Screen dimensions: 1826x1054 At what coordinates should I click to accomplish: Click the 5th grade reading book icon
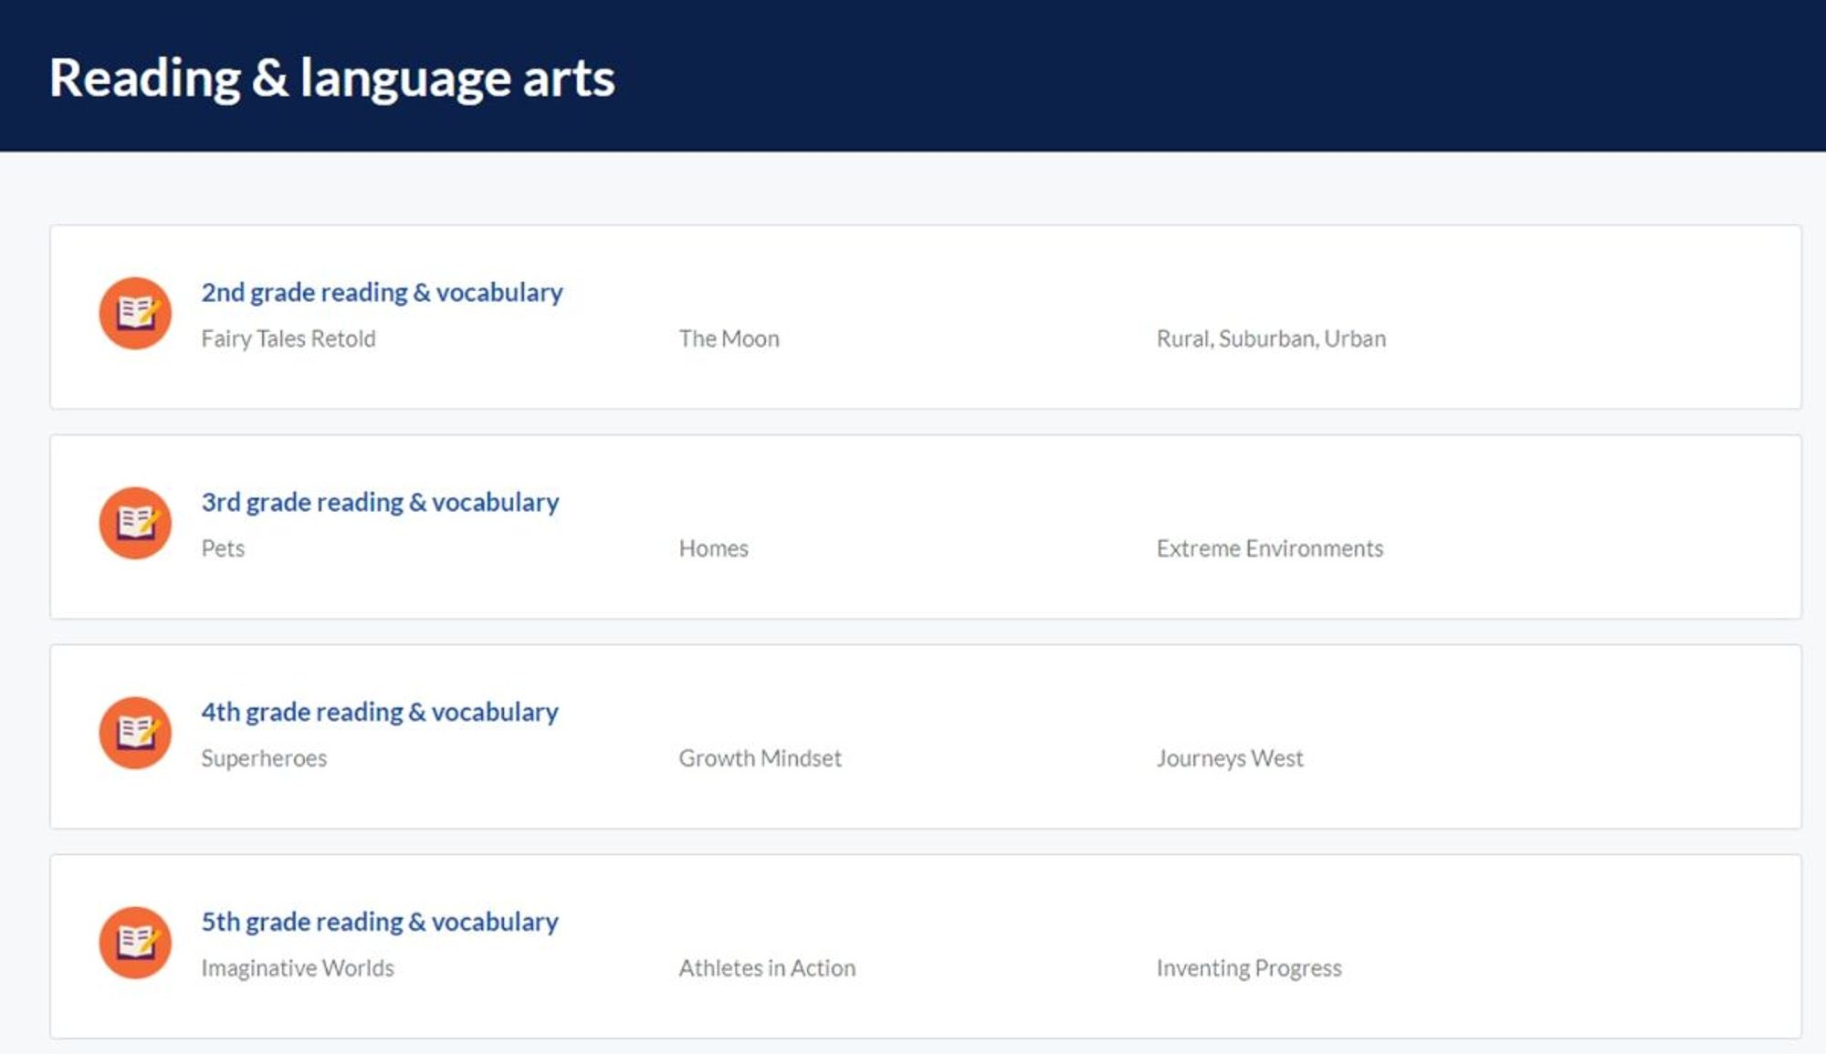click(135, 943)
